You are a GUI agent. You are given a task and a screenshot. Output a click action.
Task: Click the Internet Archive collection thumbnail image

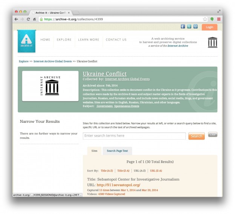(x=50, y=86)
